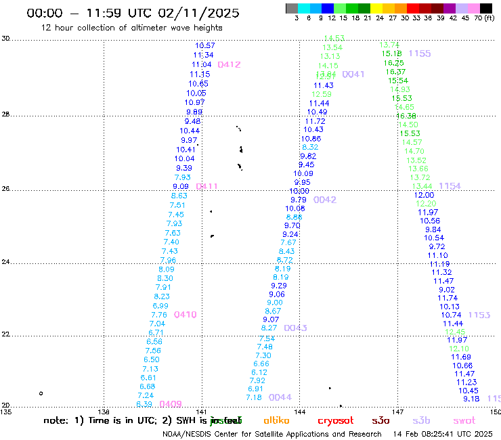Click the s3b time label 1155
The image size is (501, 440).
click(420, 53)
